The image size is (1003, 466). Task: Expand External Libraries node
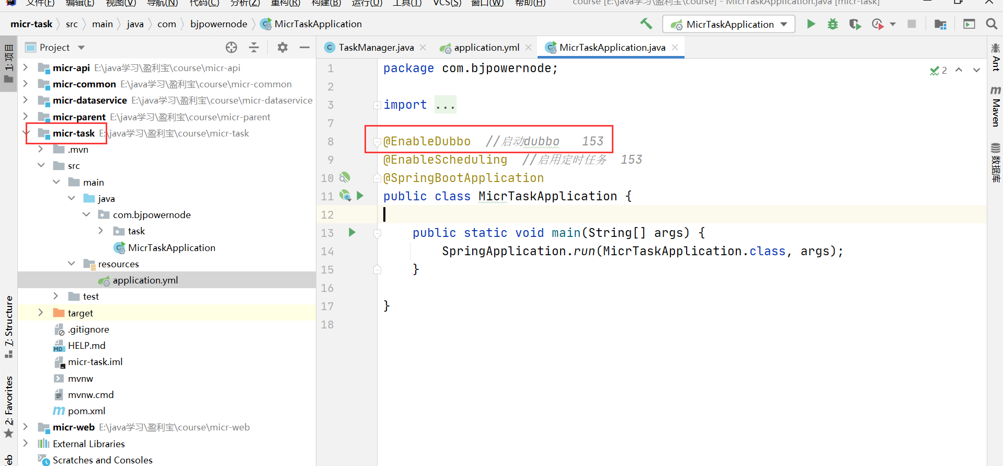pyautogui.click(x=25, y=443)
